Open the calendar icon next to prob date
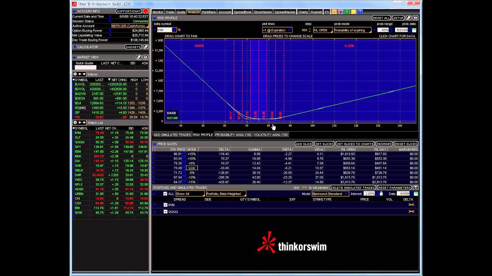The height and width of the screenshot is (276, 492). tap(414, 30)
